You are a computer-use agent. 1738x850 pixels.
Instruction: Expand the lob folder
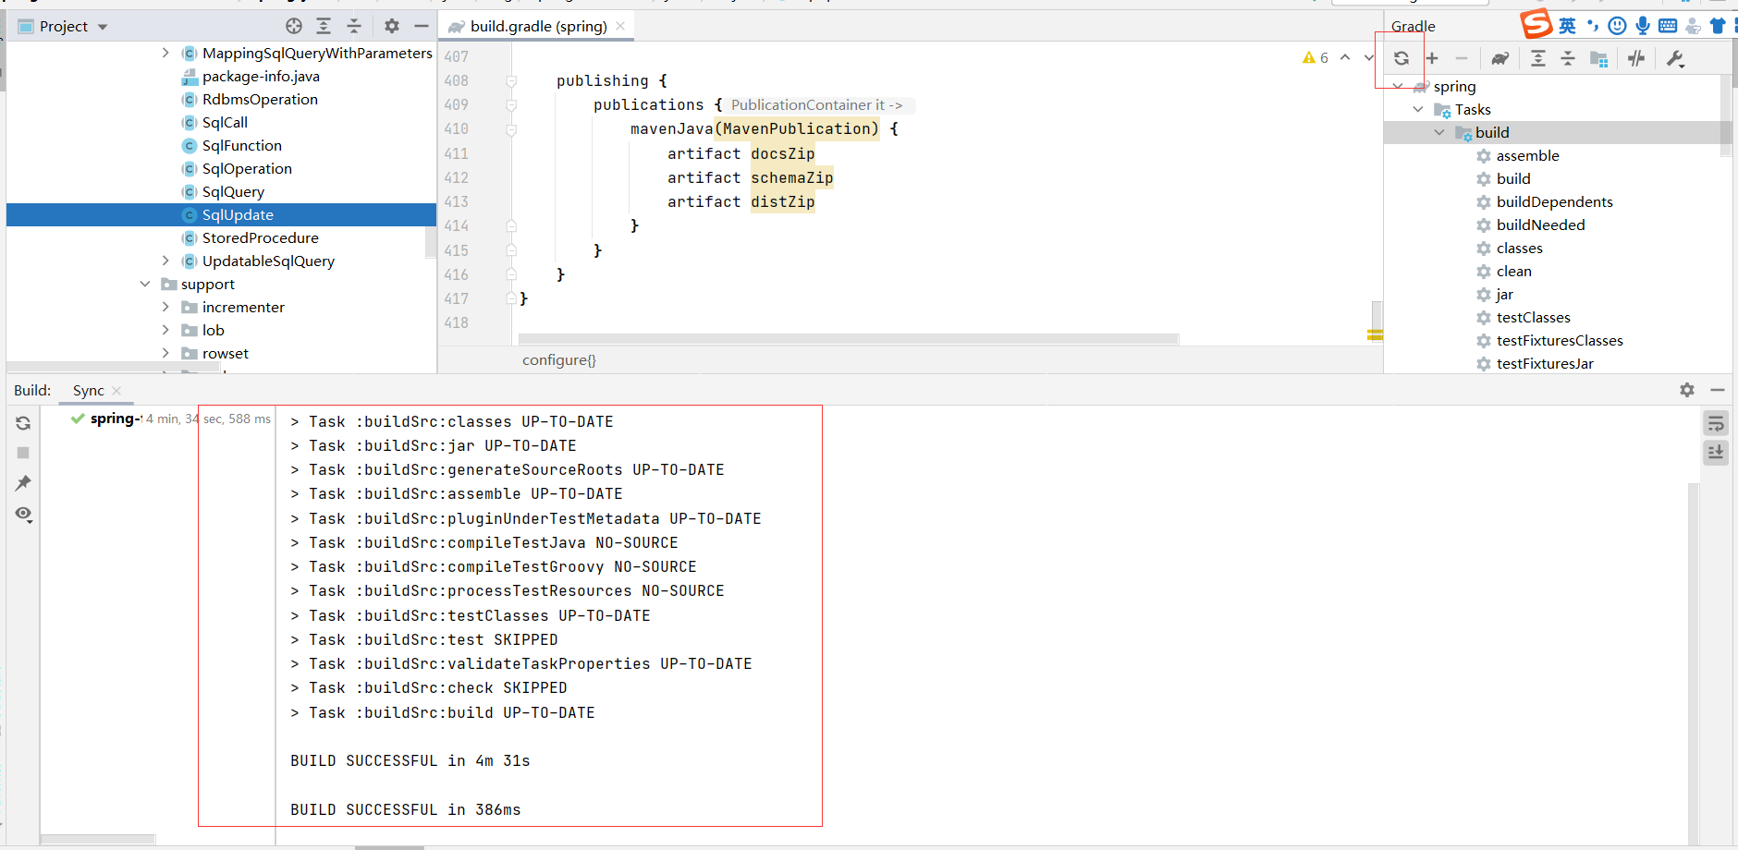(165, 330)
